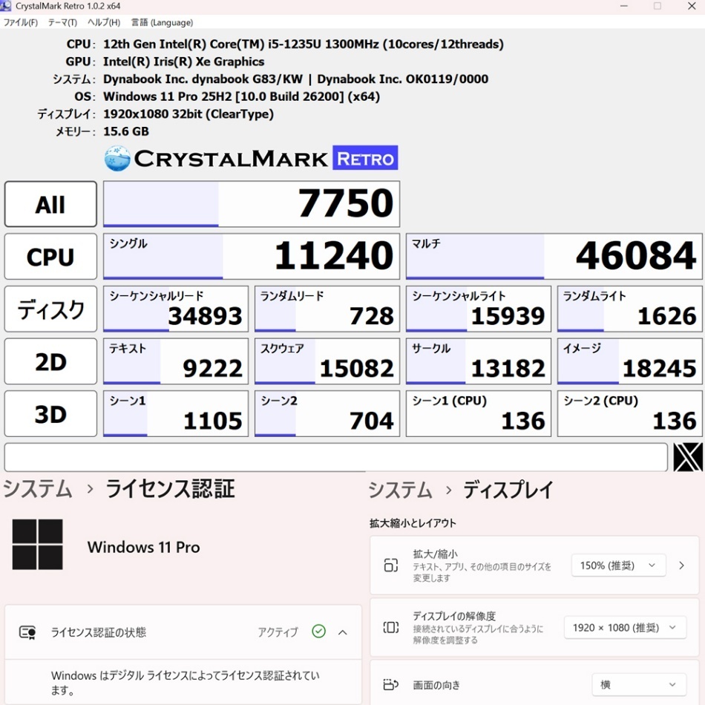Run the 3D benchmark
Viewport: 705px width, 705px height.
point(50,413)
